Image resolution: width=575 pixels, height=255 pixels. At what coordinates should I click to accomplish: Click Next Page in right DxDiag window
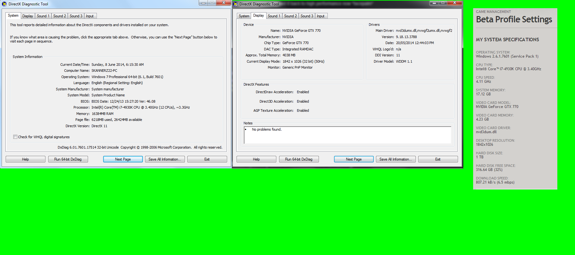(354, 159)
